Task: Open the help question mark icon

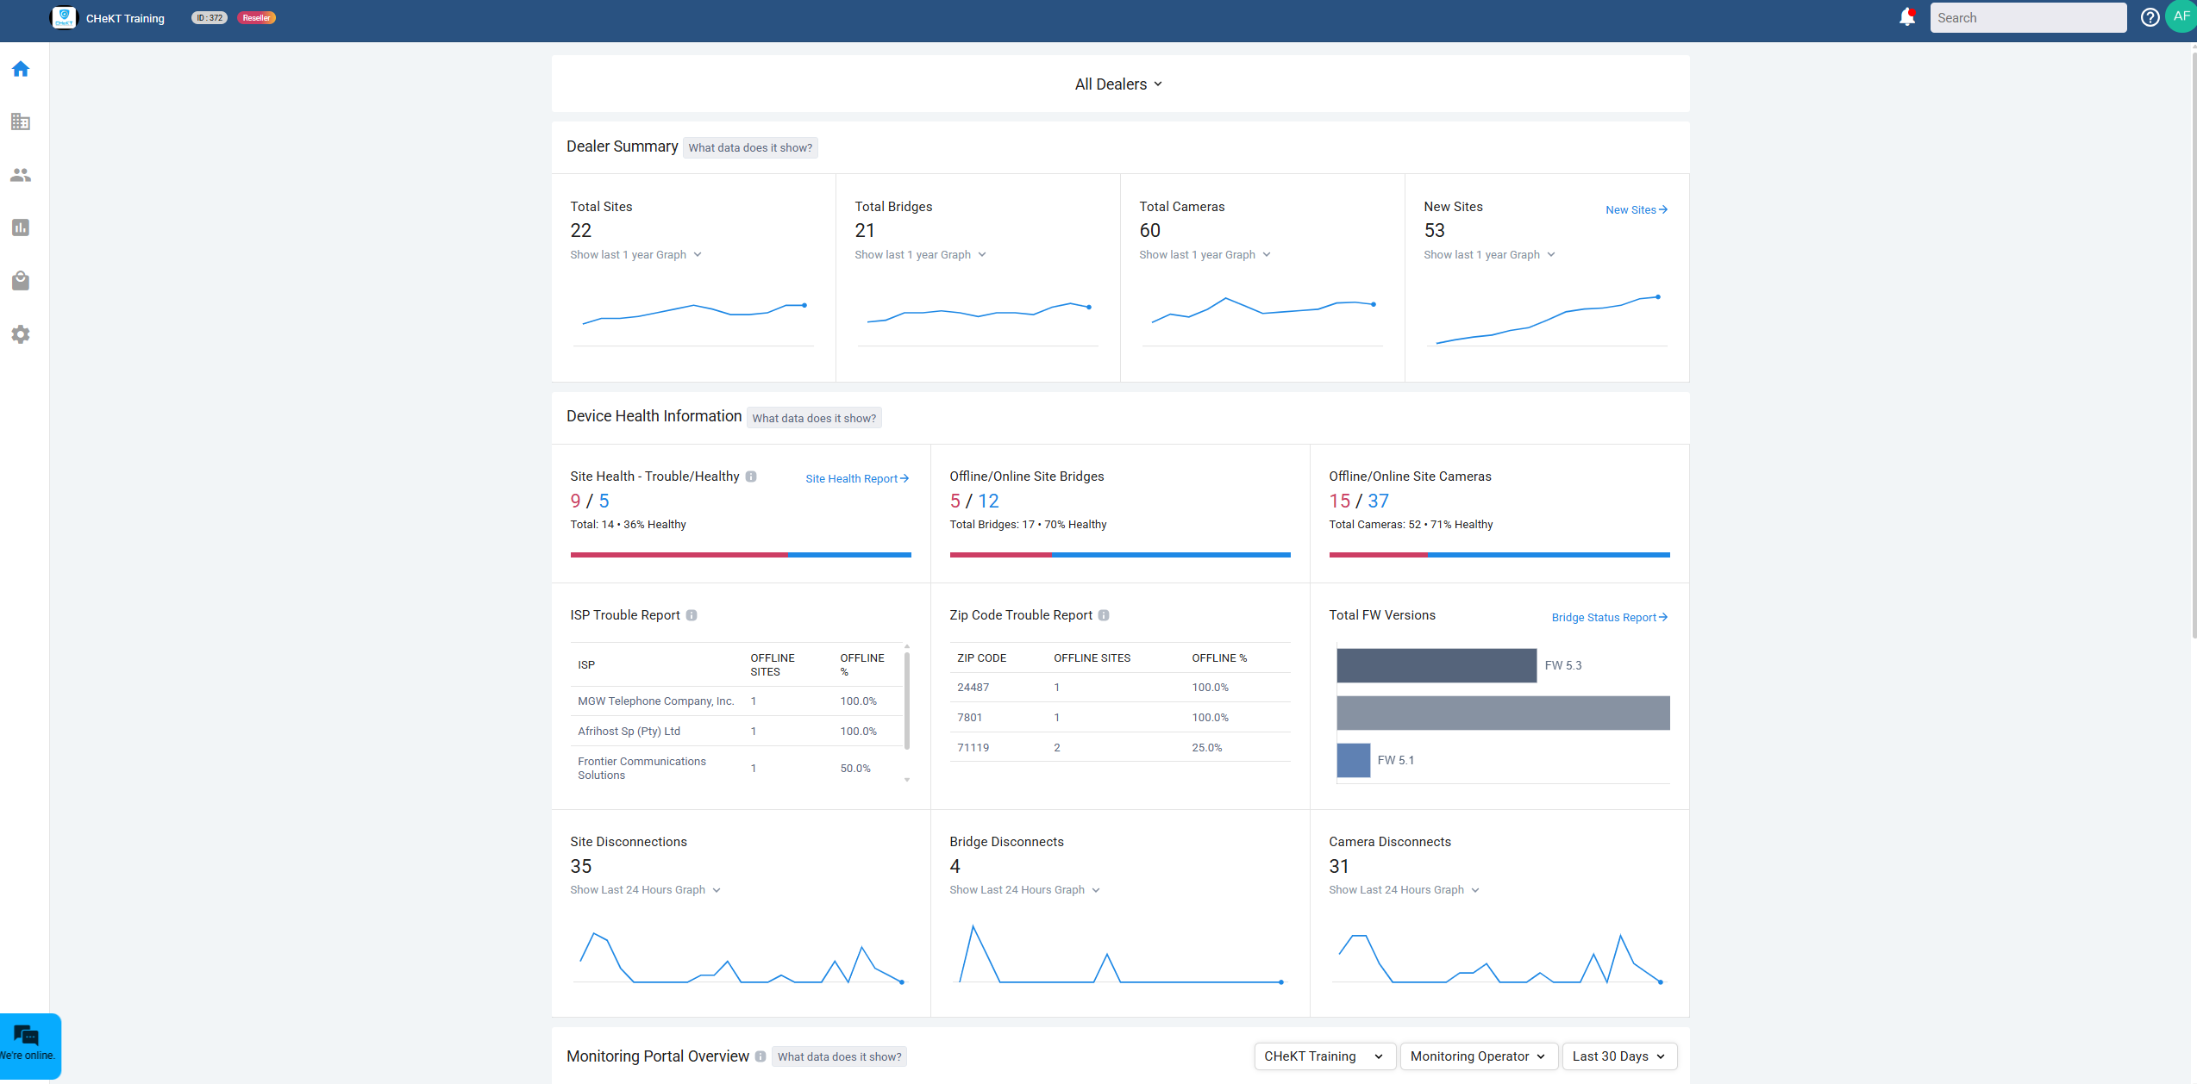Action: coord(2150,18)
